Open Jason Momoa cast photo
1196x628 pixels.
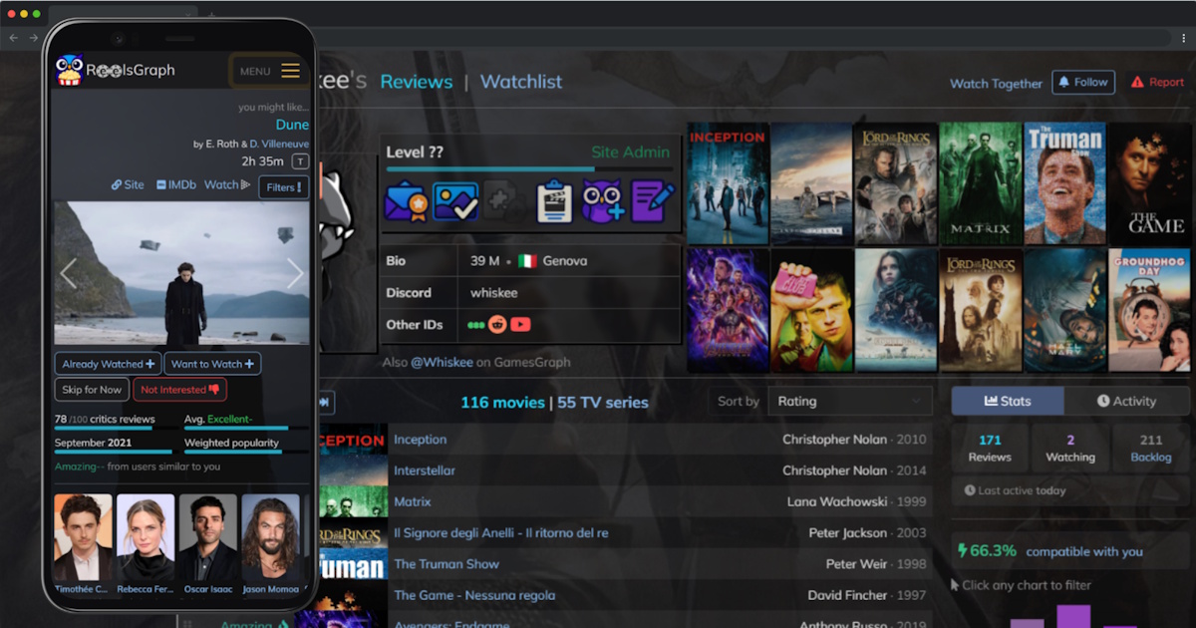click(270, 537)
